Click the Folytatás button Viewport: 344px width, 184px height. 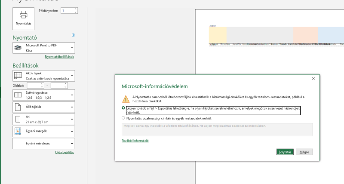click(x=285, y=152)
